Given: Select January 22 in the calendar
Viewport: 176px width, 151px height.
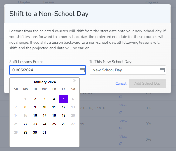Looking at the screenshot, I should coord(25,124).
